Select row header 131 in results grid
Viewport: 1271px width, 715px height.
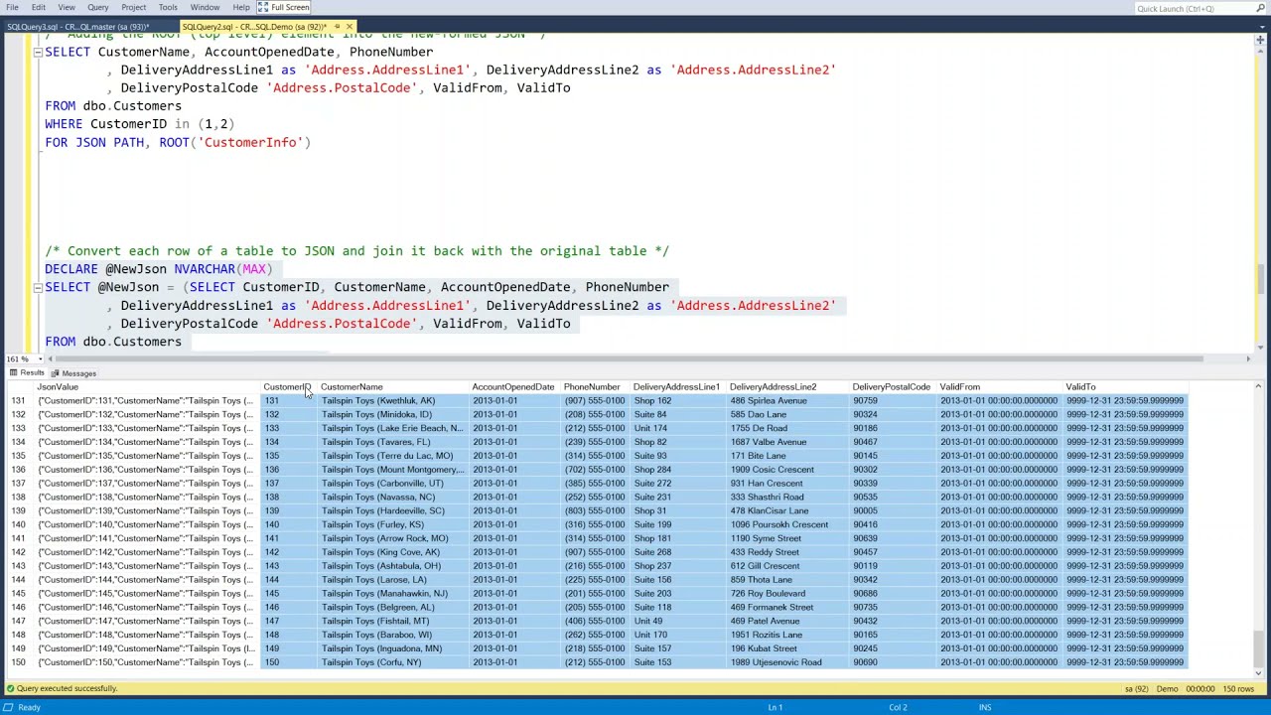18,401
